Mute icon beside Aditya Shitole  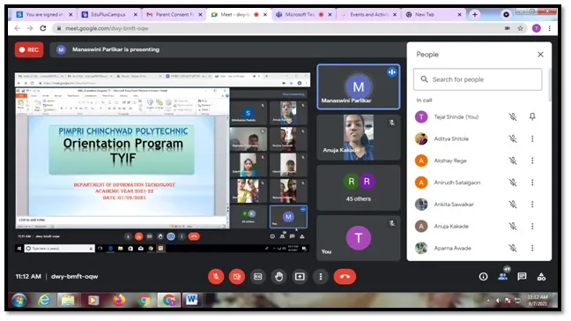pyautogui.click(x=513, y=138)
